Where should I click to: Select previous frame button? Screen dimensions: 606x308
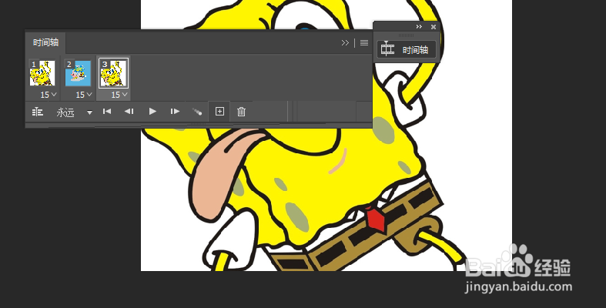(129, 112)
